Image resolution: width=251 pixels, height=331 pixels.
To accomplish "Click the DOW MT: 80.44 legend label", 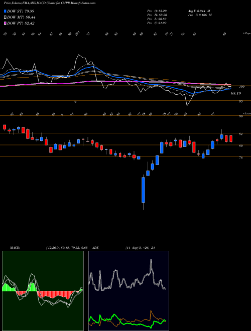I will click(21, 18).
